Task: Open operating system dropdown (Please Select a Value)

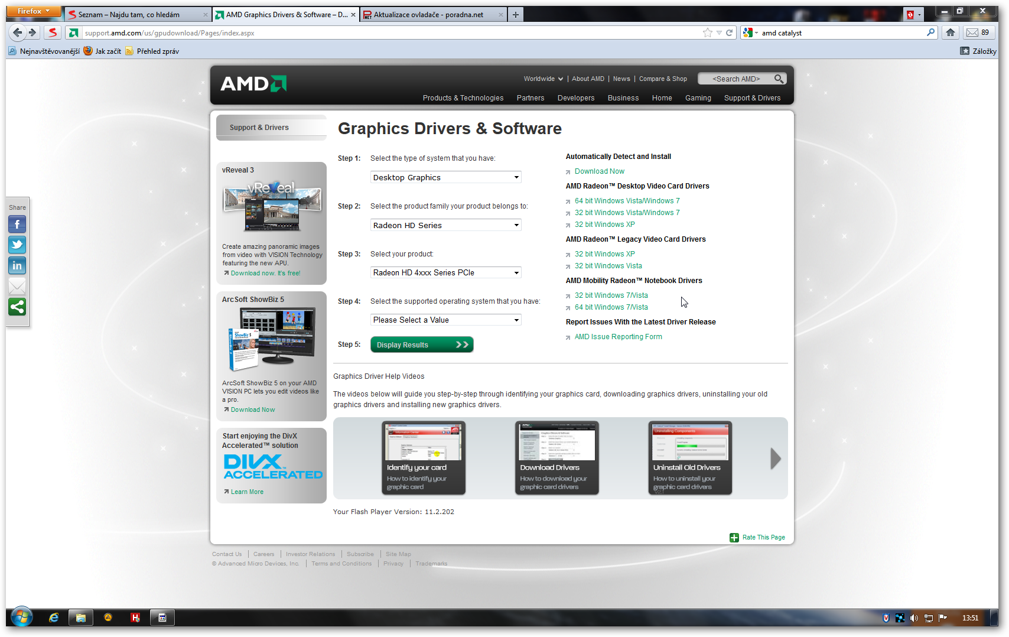Action: [446, 320]
